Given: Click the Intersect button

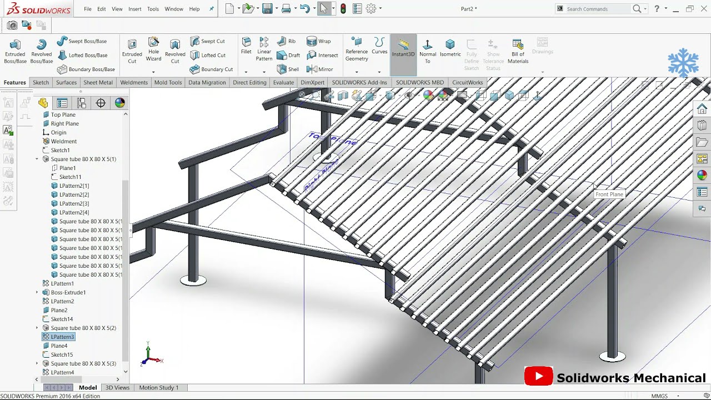Looking at the screenshot, I should (x=322, y=55).
